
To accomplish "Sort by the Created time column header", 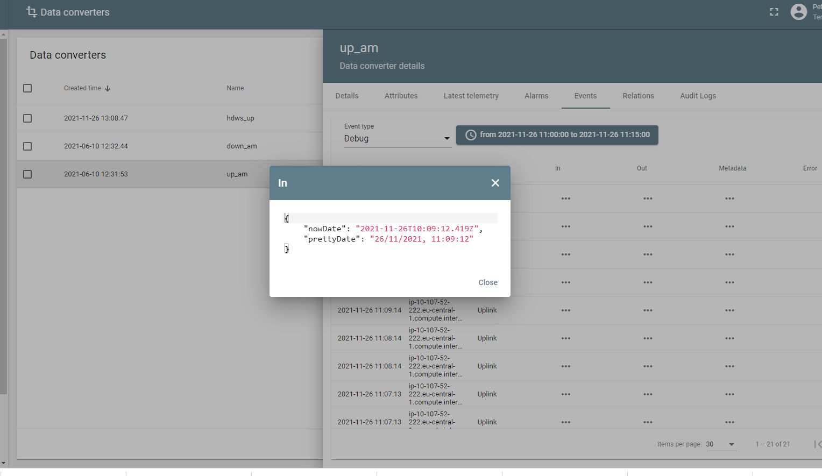I will (x=82, y=88).
